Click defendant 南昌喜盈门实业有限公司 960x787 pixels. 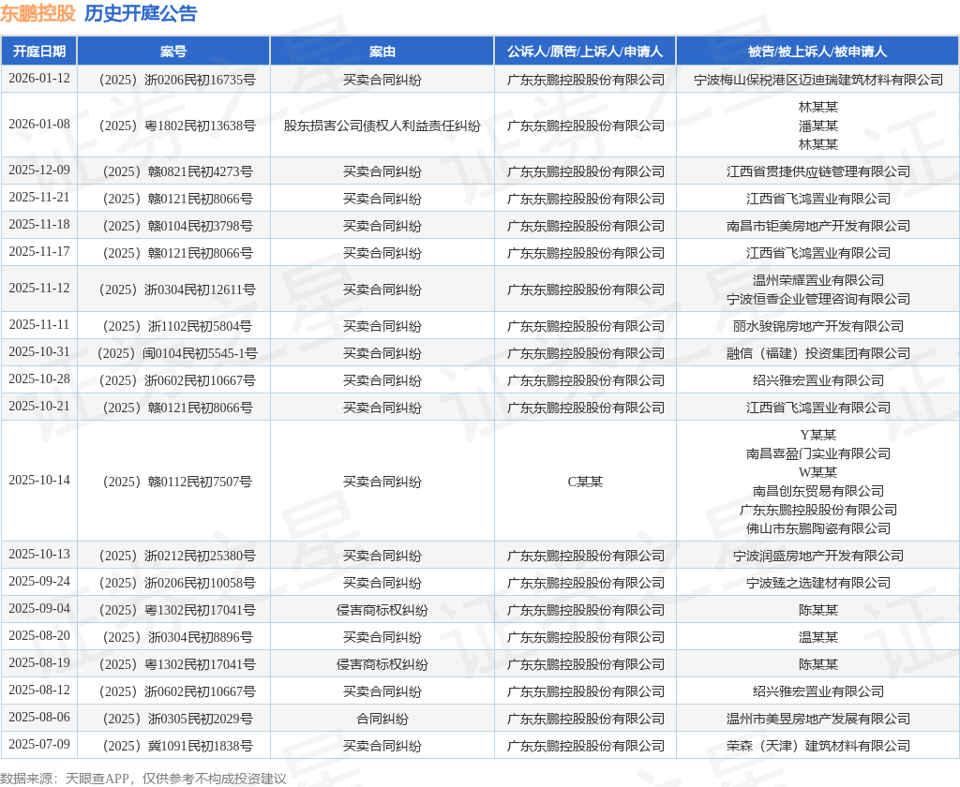(817, 454)
